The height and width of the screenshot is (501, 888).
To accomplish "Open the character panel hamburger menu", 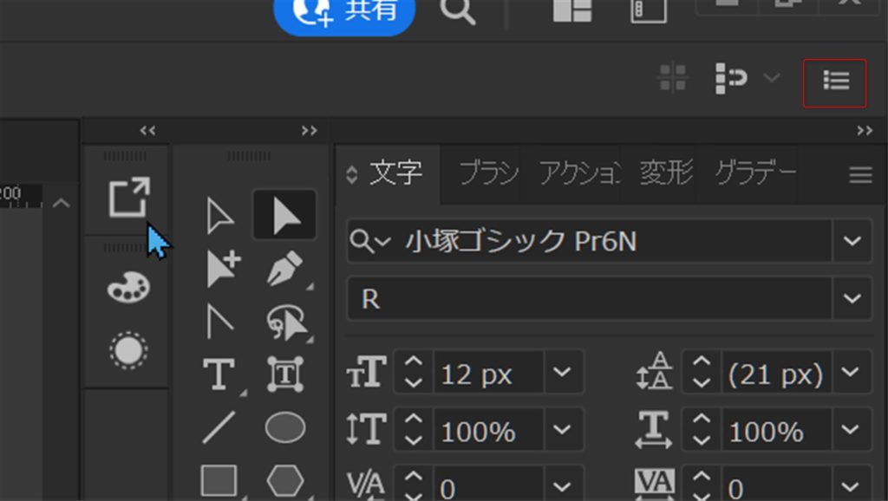I will 860,175.
